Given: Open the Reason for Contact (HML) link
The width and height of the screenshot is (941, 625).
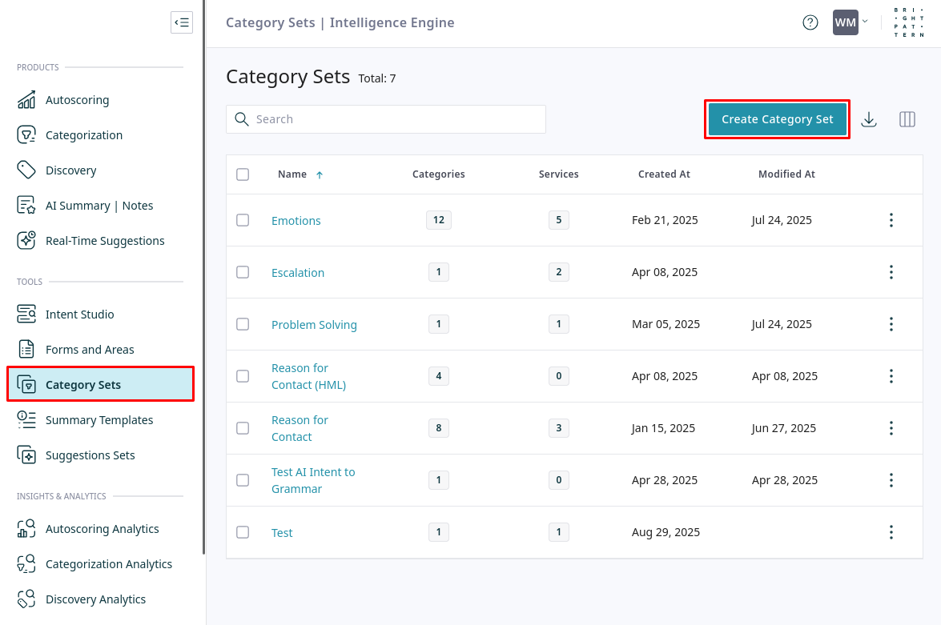Looking at the screenshot, I should [x=308, y=376].
